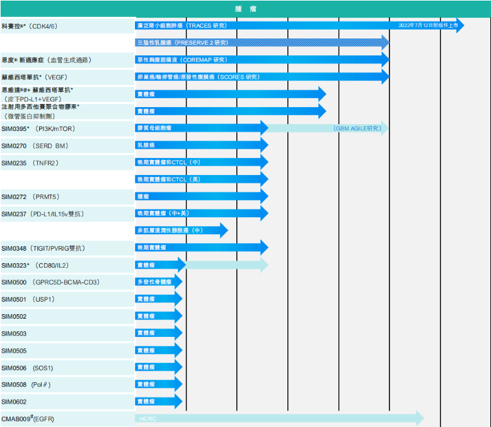Image resolution: width=491 pixels, height=427 pixels.
Task: Click the SIM0506 (SOS1) label
Action: point(27,368)
